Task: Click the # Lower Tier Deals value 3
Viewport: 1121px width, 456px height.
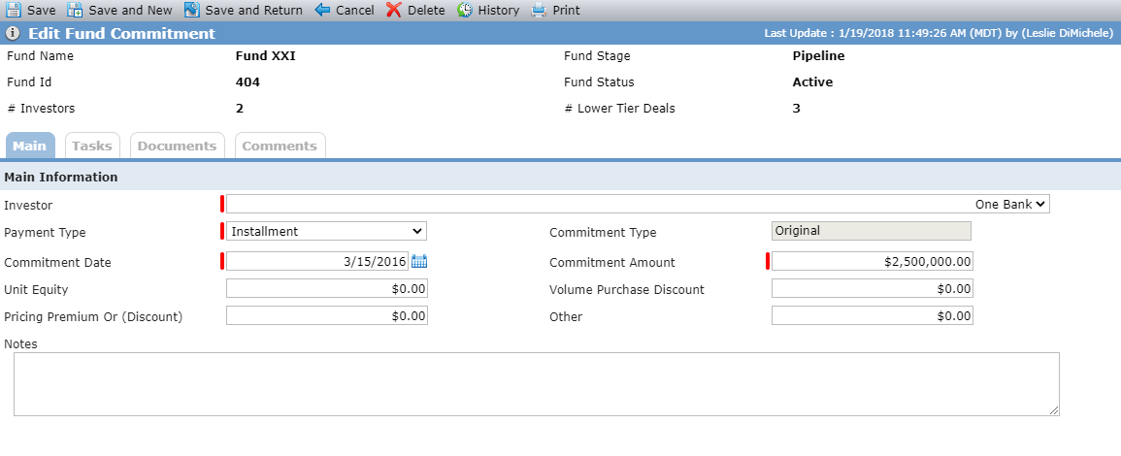Action: click(797, 109)
